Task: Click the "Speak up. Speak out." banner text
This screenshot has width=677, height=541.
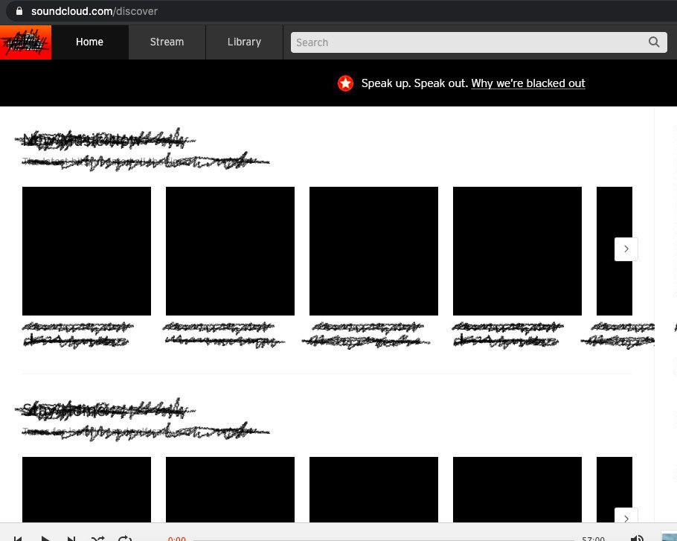Action: [414, 83]
